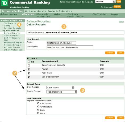Click the TD logo icon
Viewport: 125px width, 122px height.
tap(4, 3)
